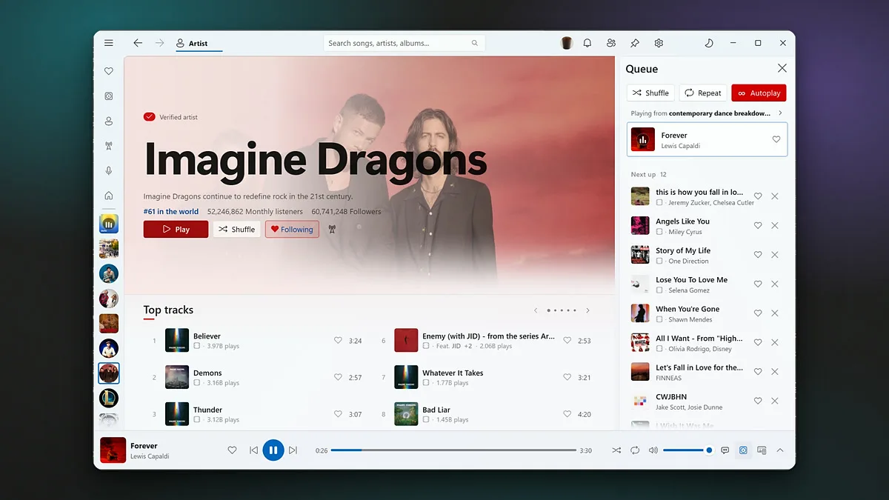Adjust the volume slider

click(x=687, y=450)
